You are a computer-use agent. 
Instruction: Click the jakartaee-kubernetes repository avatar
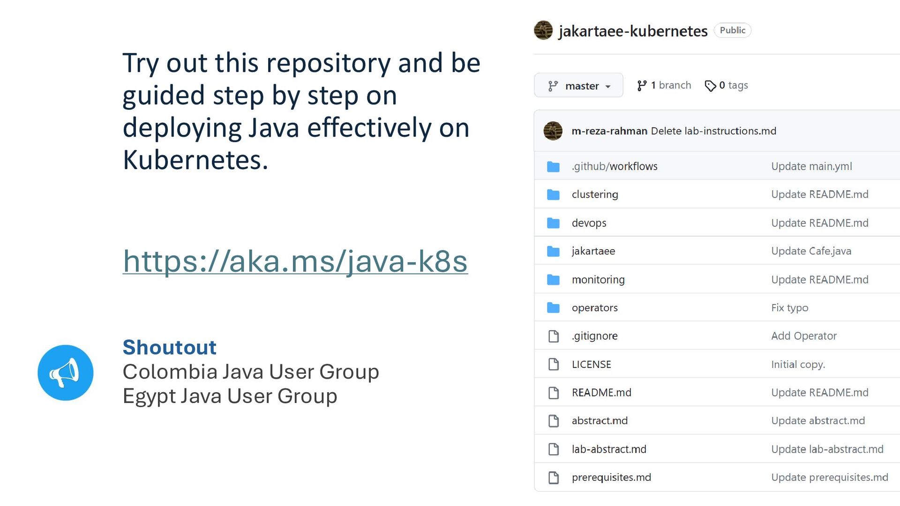click(543, 30)
